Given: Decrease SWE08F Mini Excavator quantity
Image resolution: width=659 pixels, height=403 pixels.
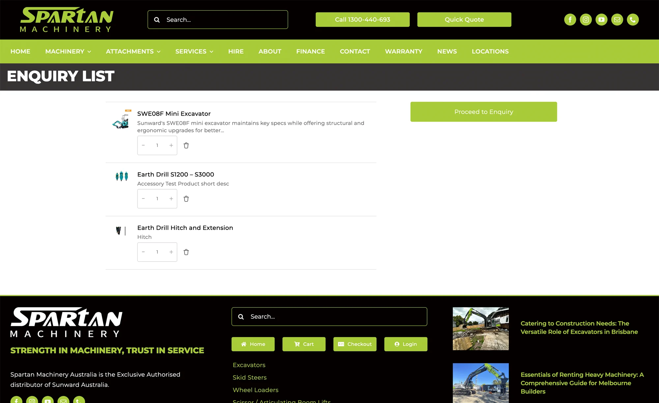Looking at the screenshot, I should (143, 145).
